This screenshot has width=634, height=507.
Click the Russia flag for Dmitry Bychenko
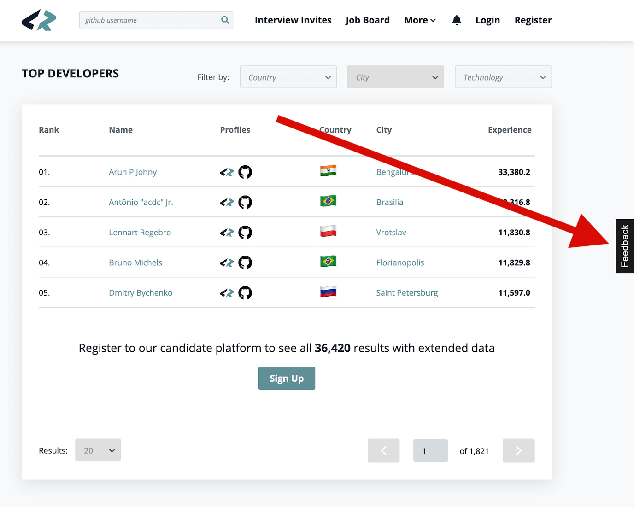(x=328, y=291)
